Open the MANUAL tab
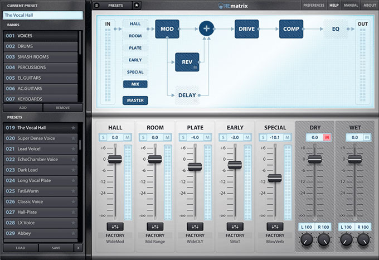The image size is (379, 260). [351, 5]
